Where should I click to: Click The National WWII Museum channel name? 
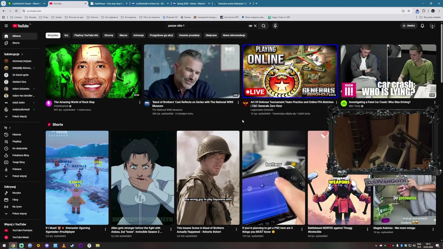167,110
